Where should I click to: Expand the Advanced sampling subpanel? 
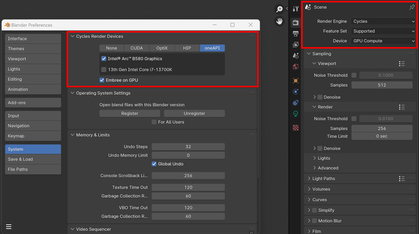[x=315, y=168]
